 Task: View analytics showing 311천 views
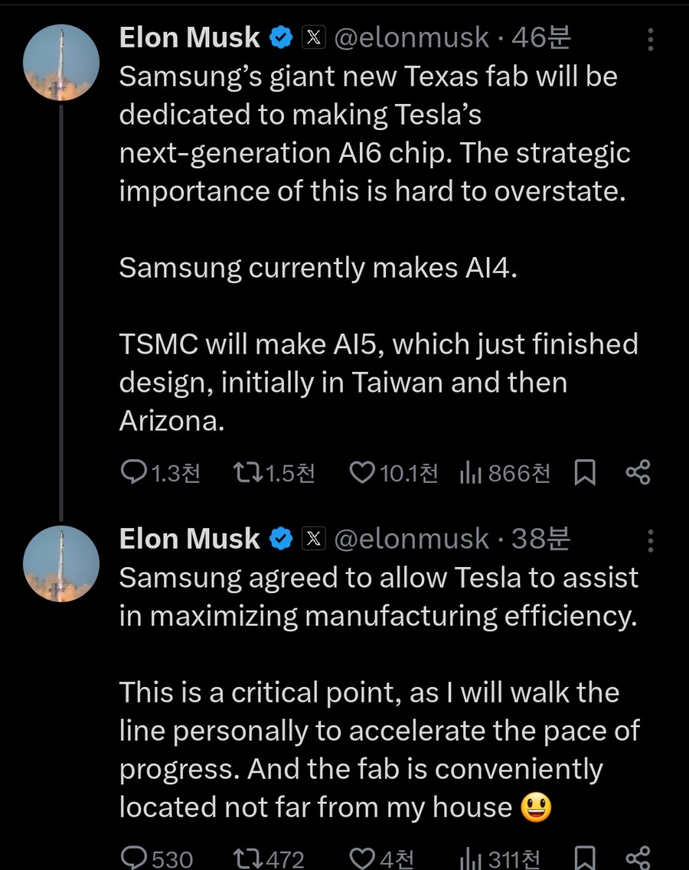coord(500,859)
